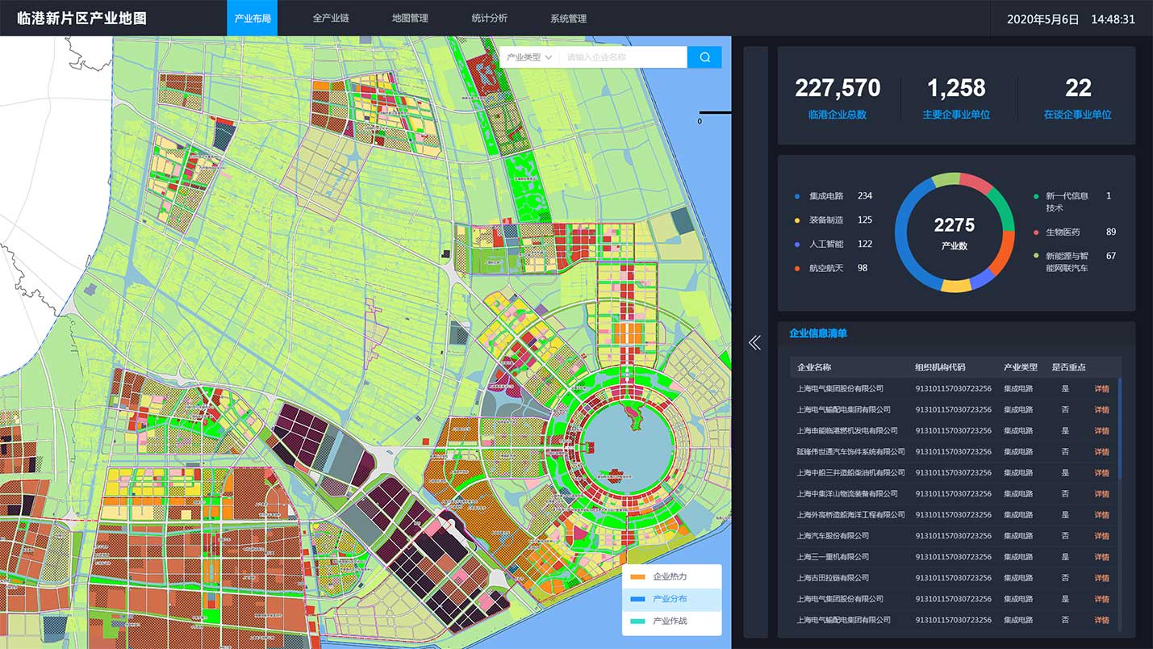Click the 新能源与智能网联汽车 legend entry
This screenshot has width=1153, height=649.
1076,262
